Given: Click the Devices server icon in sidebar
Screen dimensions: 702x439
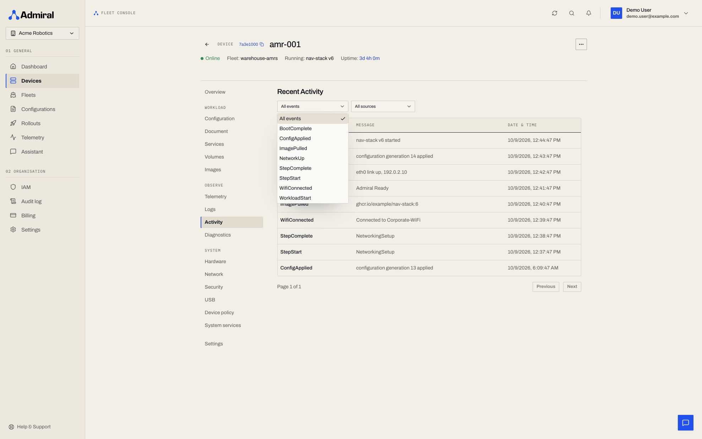Looking at the screenshot, I should tap(13, 81).
